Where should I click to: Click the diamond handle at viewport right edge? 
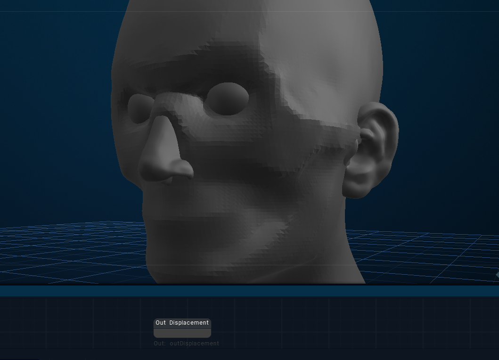pyautogui.click(x=497, y=274)
